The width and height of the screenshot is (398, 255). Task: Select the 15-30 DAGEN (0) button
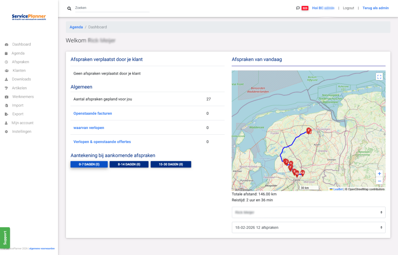click(x=170, y=164)
